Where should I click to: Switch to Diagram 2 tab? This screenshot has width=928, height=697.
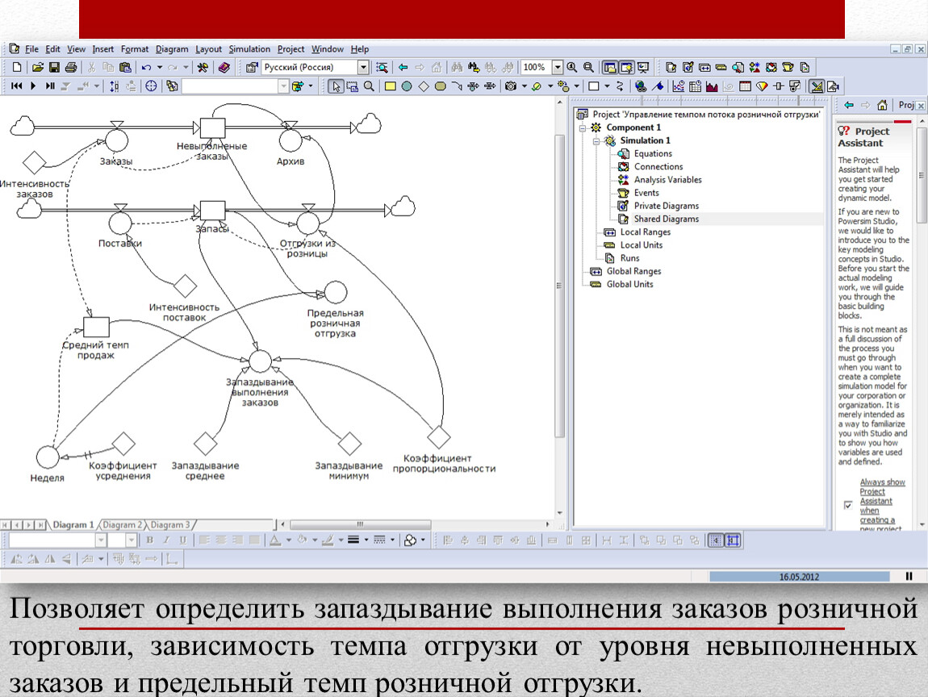pyautogui.click(x=122, y=525)
